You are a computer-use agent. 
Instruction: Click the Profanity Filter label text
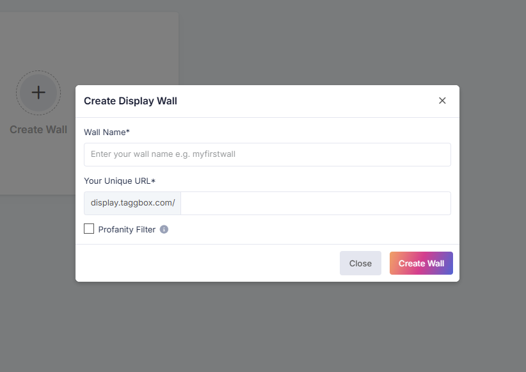coord(127,229)
